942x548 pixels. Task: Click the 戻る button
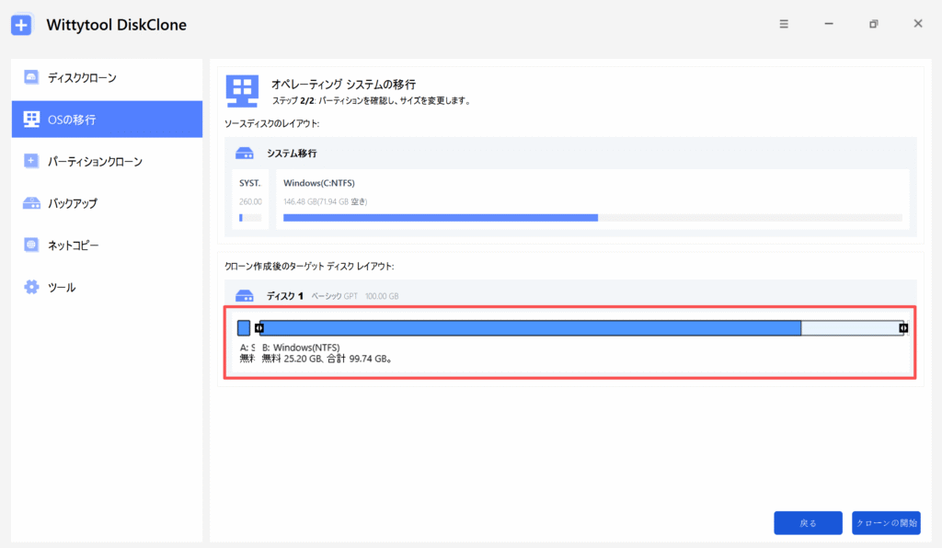pyautogui.click(x=808, y=523)
